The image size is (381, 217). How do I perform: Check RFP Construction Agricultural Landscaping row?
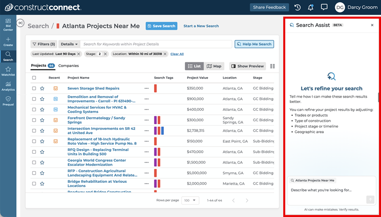click(34, 173)
